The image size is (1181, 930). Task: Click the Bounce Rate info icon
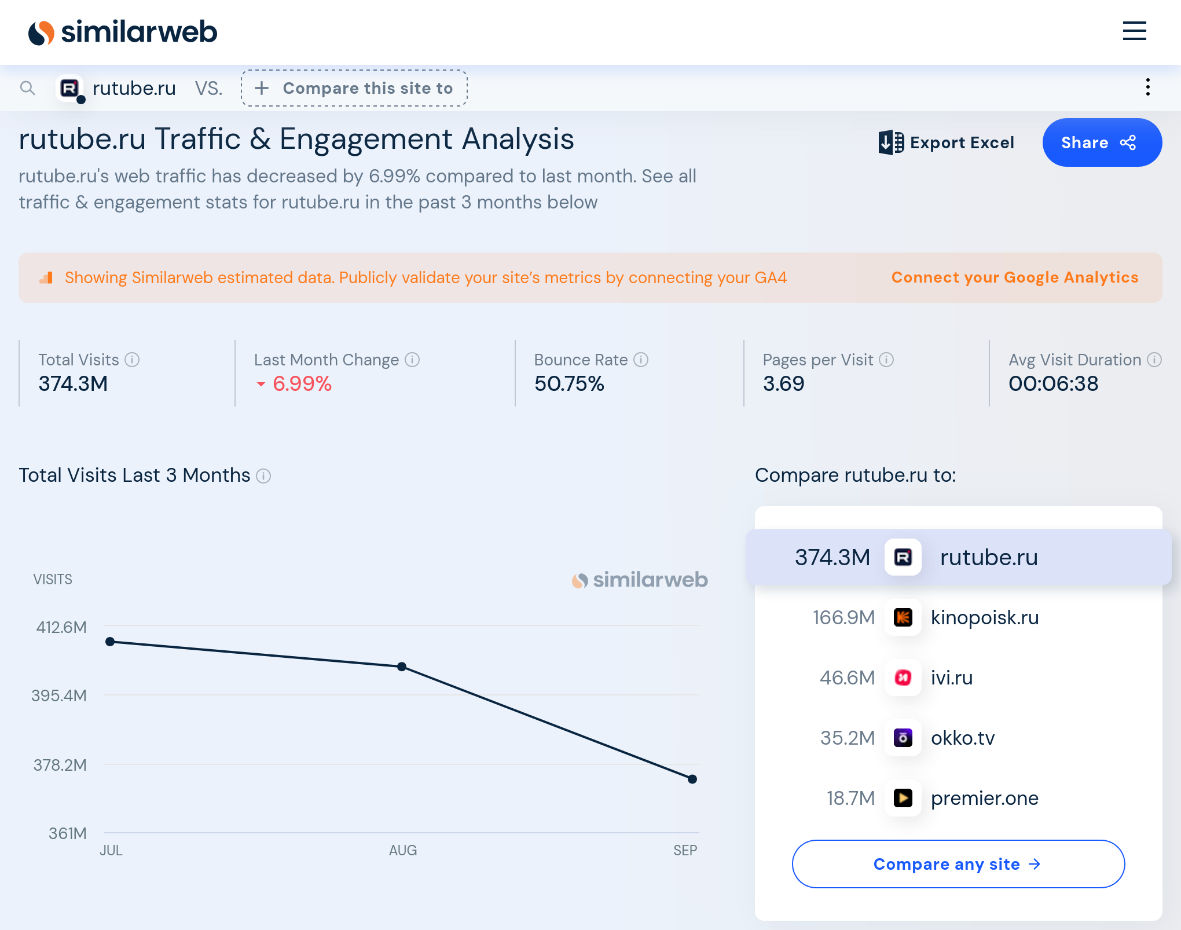pyautogui.click(x=641, y=360)
